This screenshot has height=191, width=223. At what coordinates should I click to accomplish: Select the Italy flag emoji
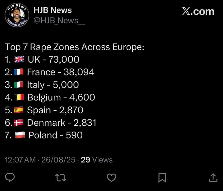pyautogui.click(x=19, y=85)
